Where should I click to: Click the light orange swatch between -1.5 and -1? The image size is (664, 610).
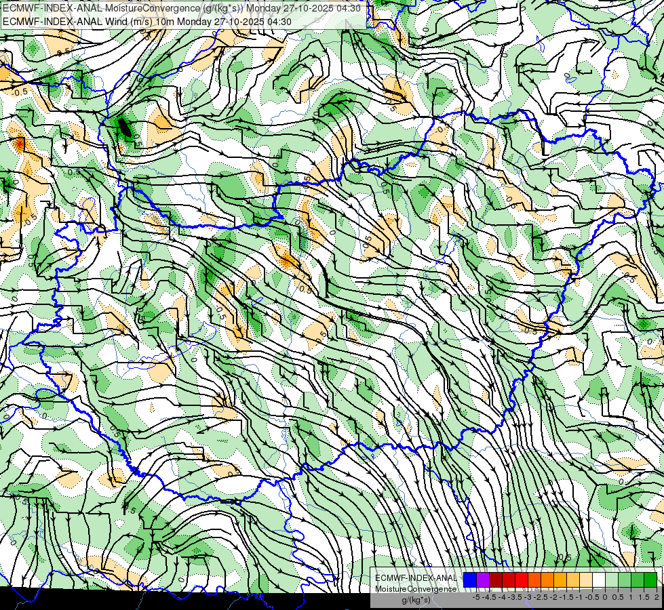(x=573, y=580)
